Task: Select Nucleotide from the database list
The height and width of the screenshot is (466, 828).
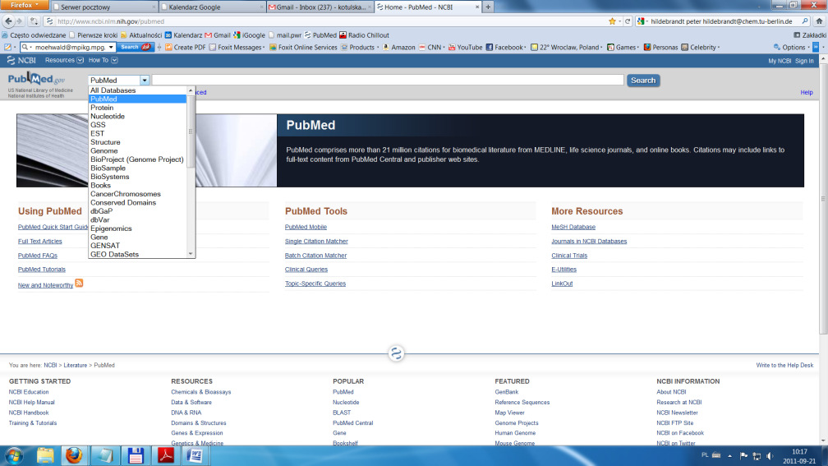Action: [138, 116]
